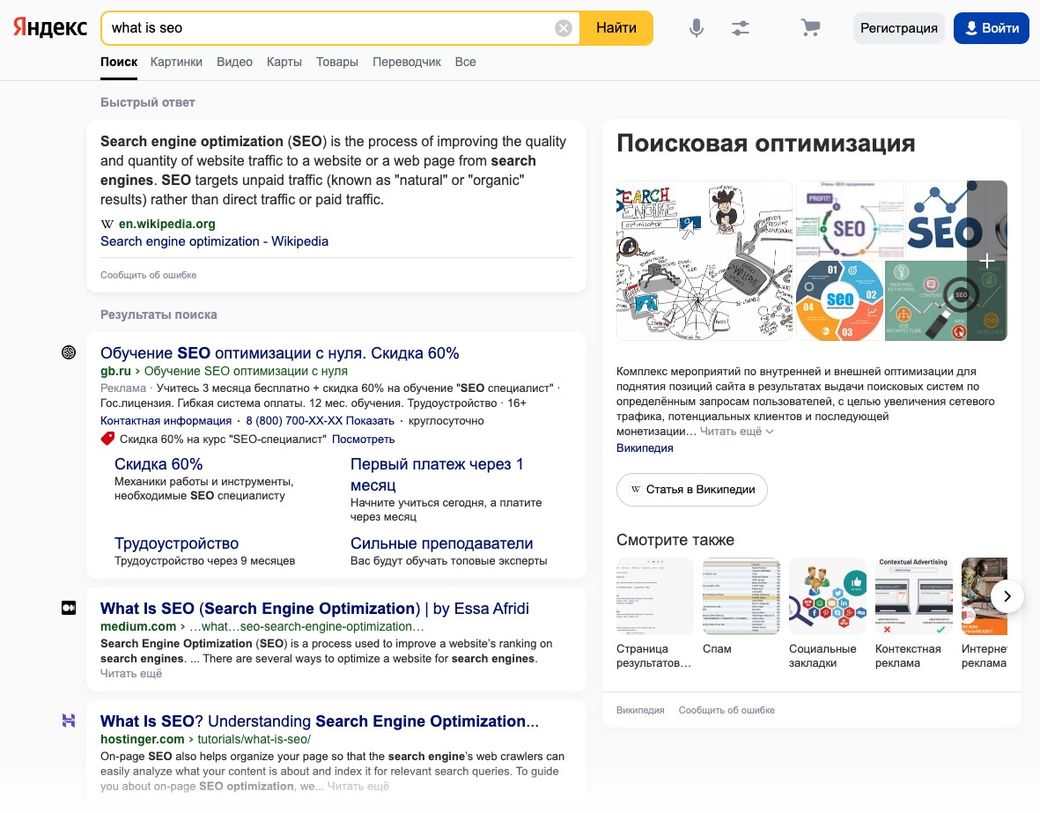Click the Hostinger favicon icon
Image resolution: width=1040 pixels, height=813 pixels.
pyautogui.click(x=69, y=721)
